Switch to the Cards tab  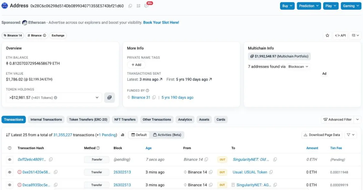click(x=221, y=119)
